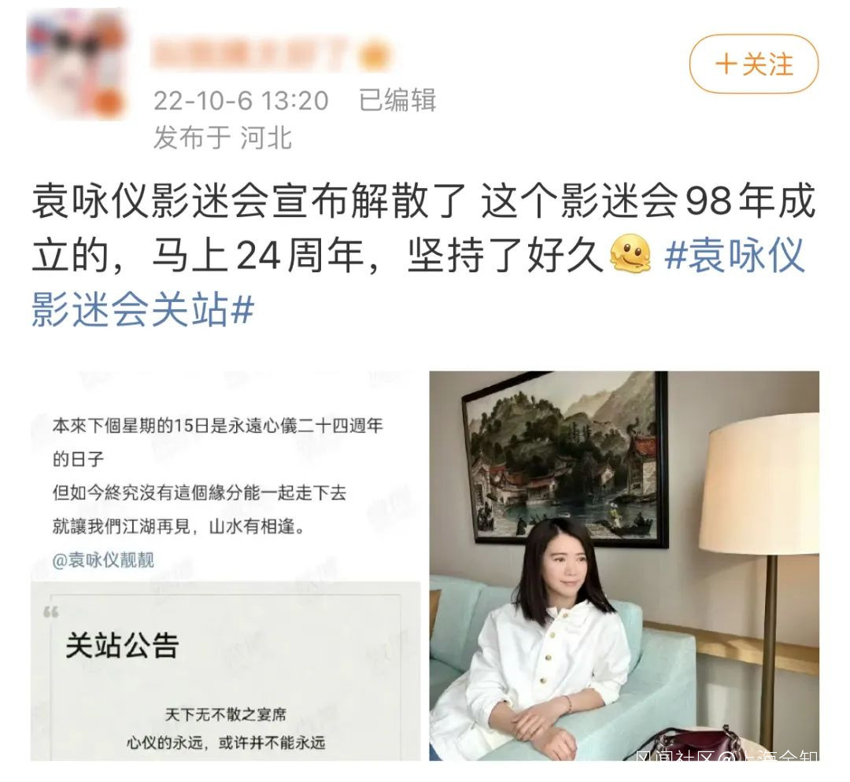Image resolution: width=850 pixels, height=782 pixels.
Task: Tap the 关站公告 heading
Action: tap(123, 645)
